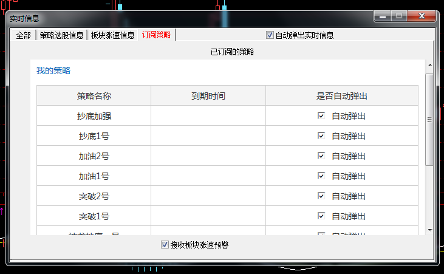Click the 到期时间 column header

(x=208, y=96)
